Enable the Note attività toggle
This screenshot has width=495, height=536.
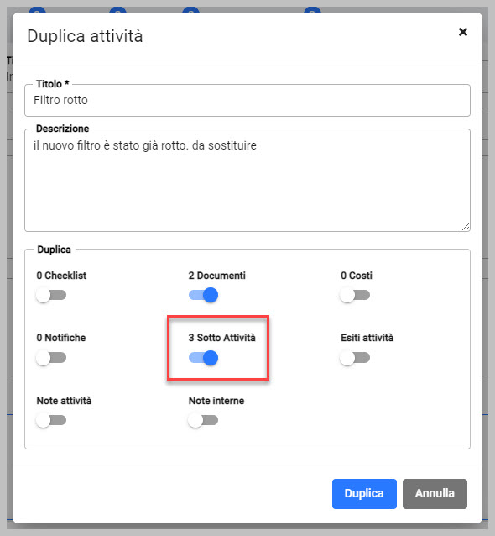51,420
